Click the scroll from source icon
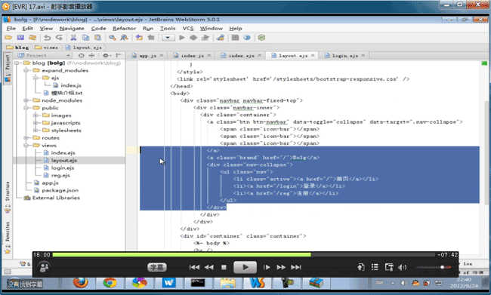491x295 pixels. (81, 55)
